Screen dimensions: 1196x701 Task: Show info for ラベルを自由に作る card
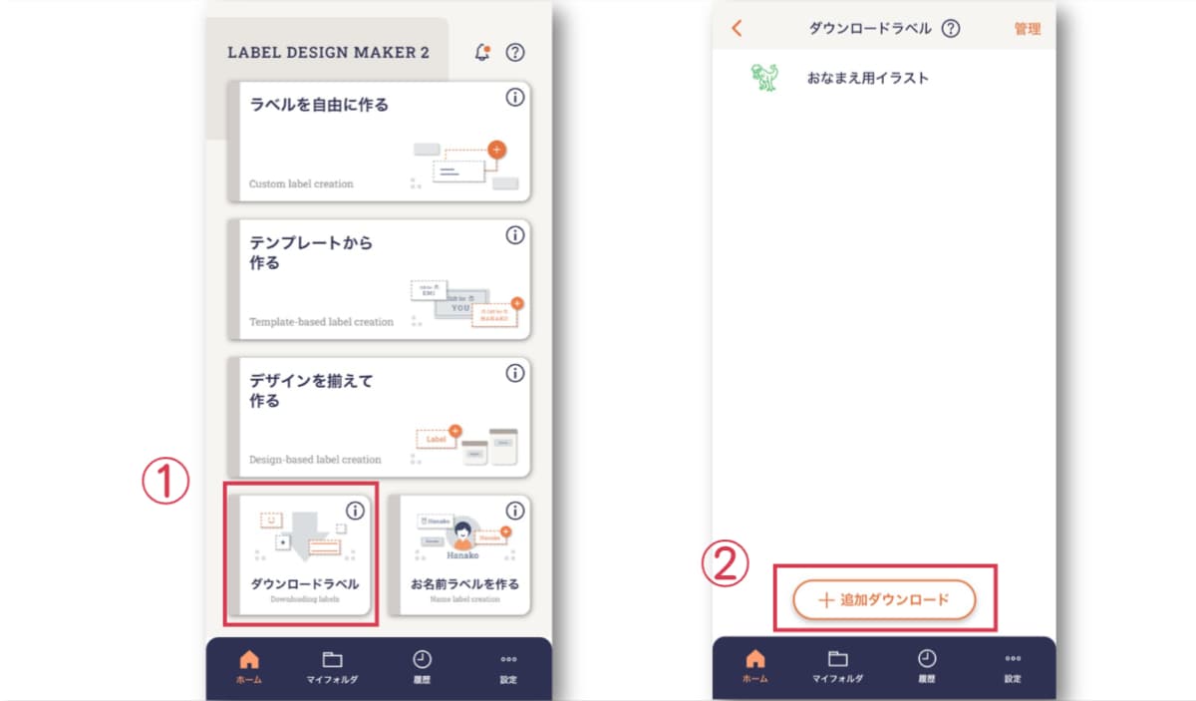tap(515, 97)
